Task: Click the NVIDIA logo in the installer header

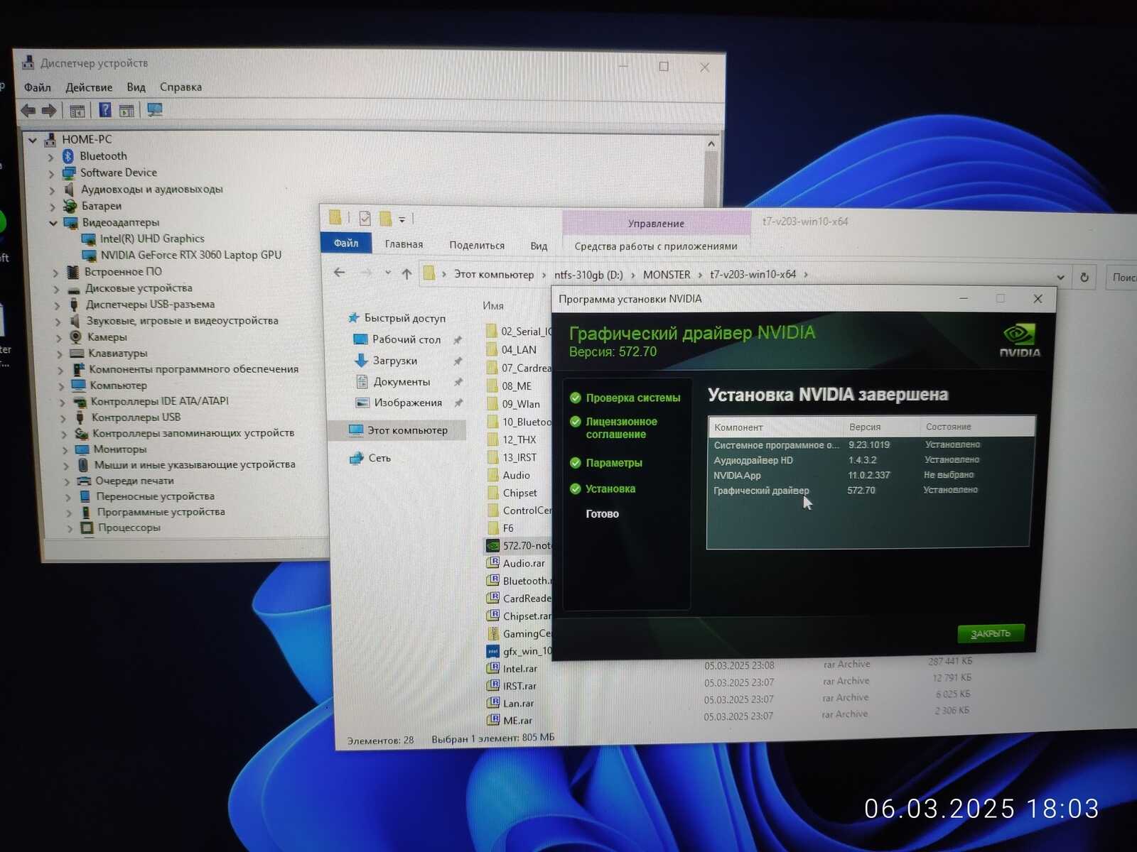Action: (1020, 340)
